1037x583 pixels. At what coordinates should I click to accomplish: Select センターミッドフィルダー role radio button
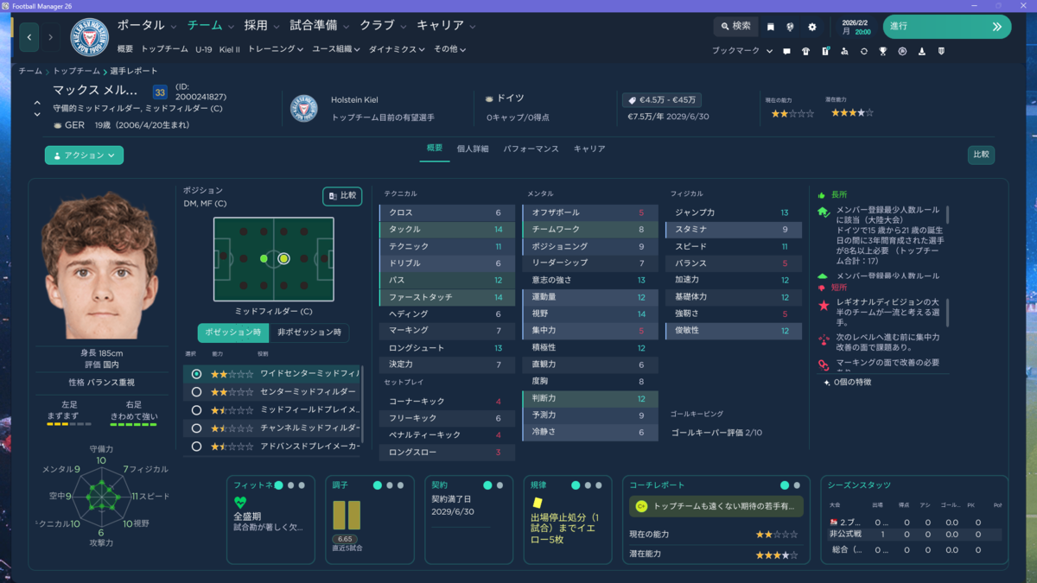tap(196, 392)
